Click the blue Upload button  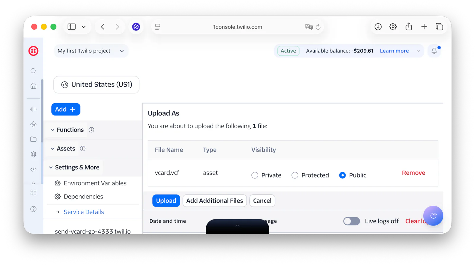(x=166, y=201)
